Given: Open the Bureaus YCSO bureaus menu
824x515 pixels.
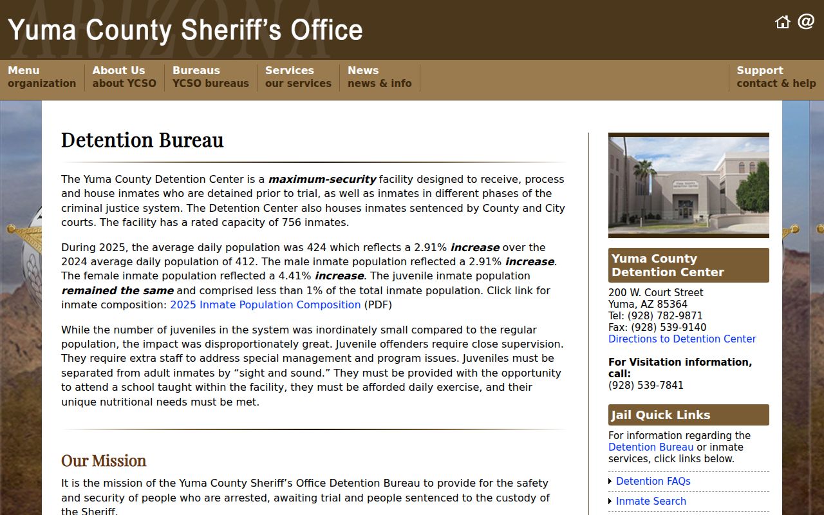Looking at the screenshot, I should point(211,77).
